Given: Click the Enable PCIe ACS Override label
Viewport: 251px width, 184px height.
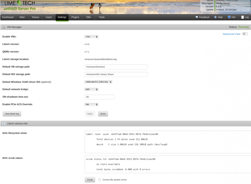Looking at the screenshot, I should point(18,104).
